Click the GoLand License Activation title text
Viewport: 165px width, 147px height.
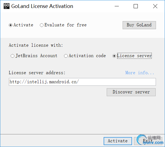pyautogui.click(x=42, y=6)
